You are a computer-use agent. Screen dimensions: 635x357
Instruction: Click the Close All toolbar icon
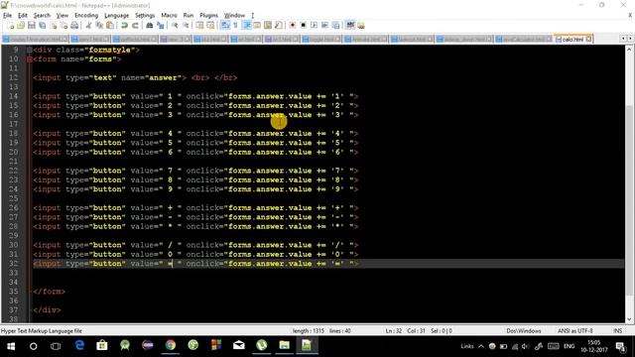pos(63,26)
